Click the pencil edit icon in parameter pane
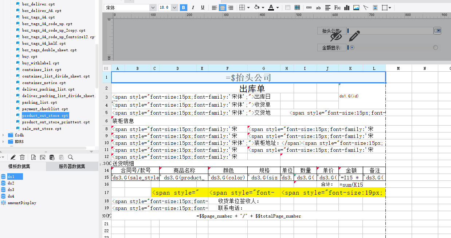 (x=354, y=36)
